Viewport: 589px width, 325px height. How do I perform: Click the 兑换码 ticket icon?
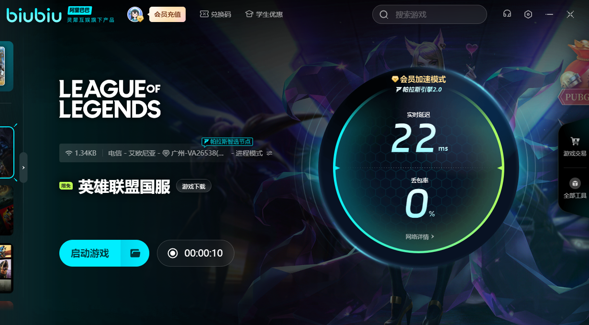click(204, 14)
